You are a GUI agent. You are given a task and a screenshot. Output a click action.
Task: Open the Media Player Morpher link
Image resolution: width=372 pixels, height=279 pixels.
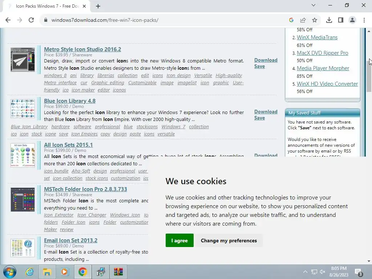point(323,68)
